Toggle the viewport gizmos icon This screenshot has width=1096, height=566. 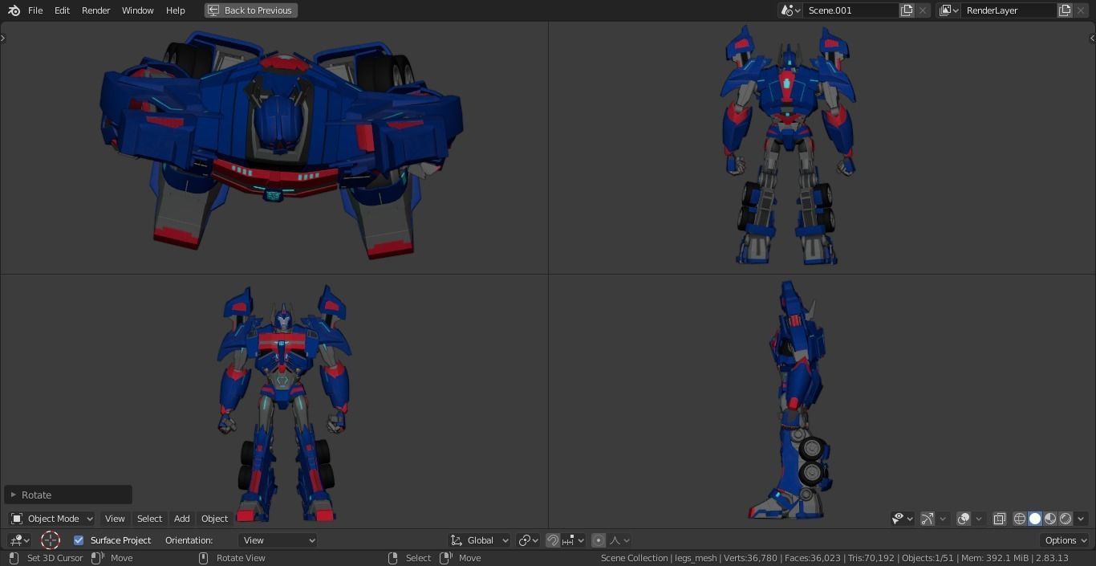coord(928,519)
